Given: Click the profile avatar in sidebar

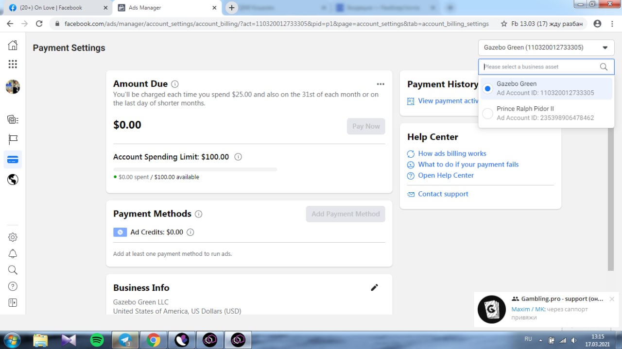Looking at the screenshot, I should coord(13,87).
